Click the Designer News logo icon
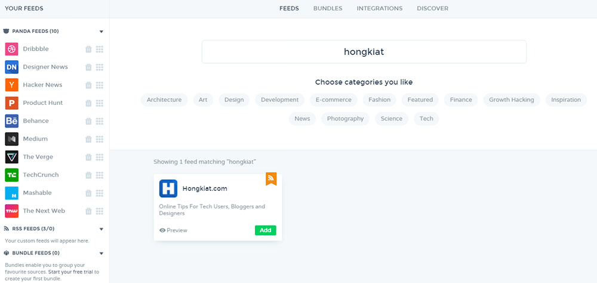 12,67
